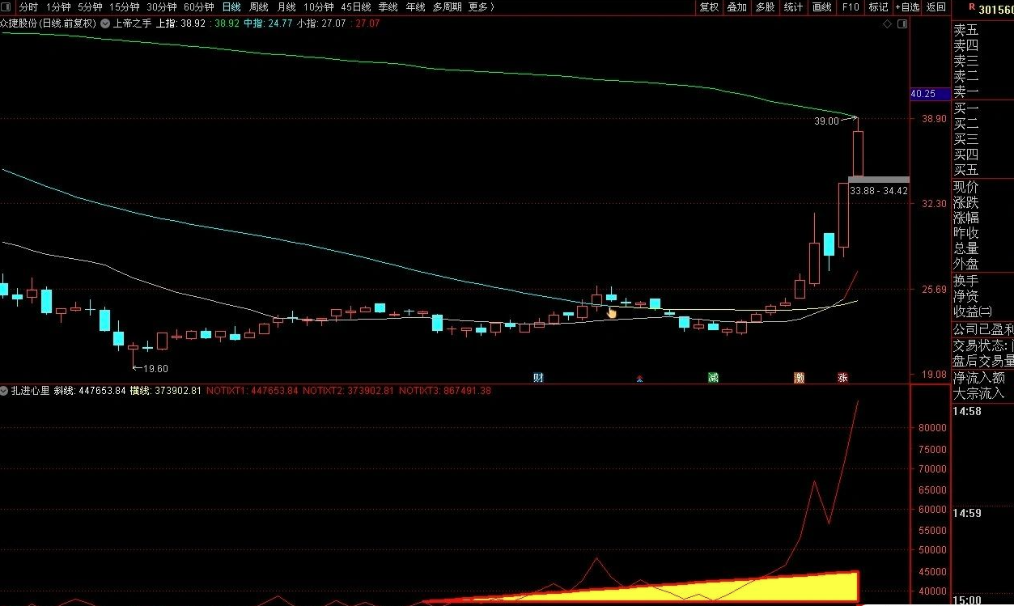Click the 涨 marker icon below the chart
This screenshot has height=606, width=1014.
[x=842, y=378]
